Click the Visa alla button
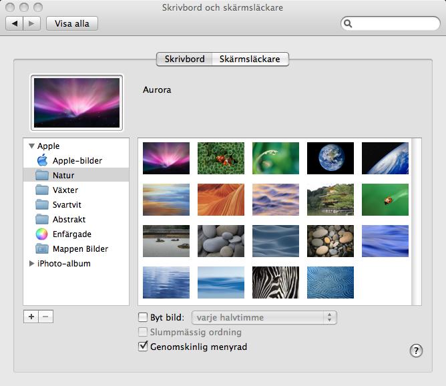446x386 pixels. 72,23
